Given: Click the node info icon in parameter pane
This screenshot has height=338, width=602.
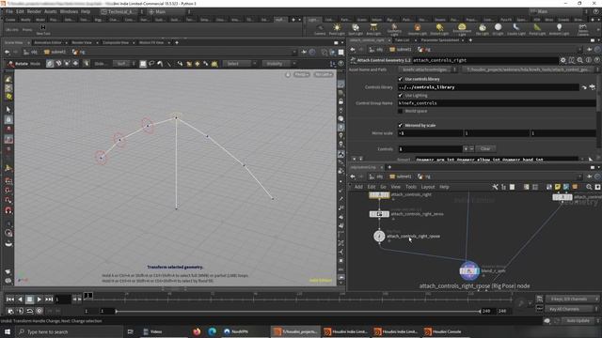Looking at the screenshot, I should pyautogui.click(x=589, y=60).
